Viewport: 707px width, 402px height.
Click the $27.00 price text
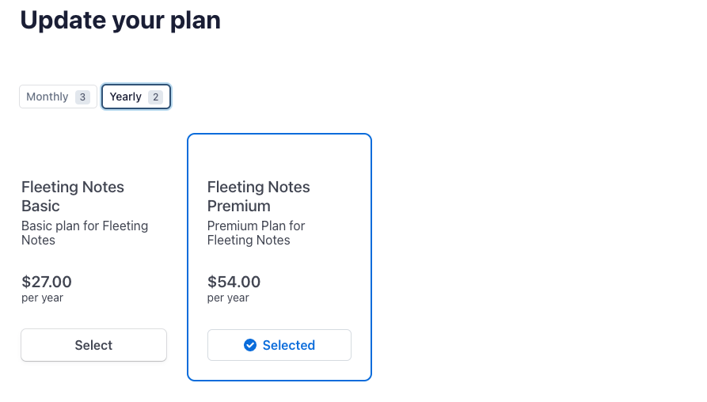47,281
